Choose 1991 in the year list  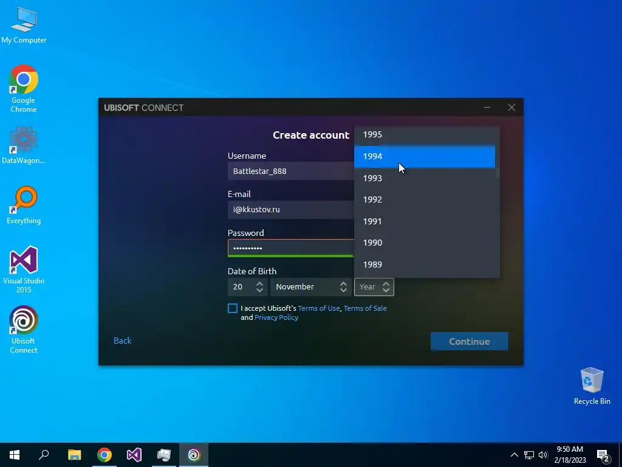[x=425, y=221]
